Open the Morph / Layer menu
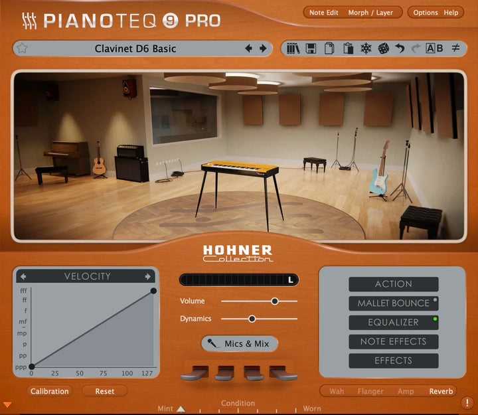The image size is (478, 415). [x=370, y=13]
